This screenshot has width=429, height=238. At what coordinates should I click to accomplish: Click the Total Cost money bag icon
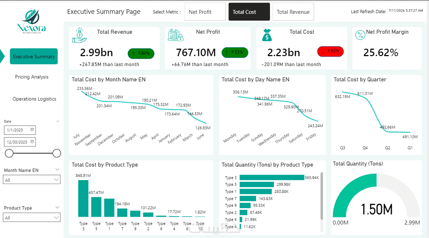pyautogui.click(x=267, y=35)
